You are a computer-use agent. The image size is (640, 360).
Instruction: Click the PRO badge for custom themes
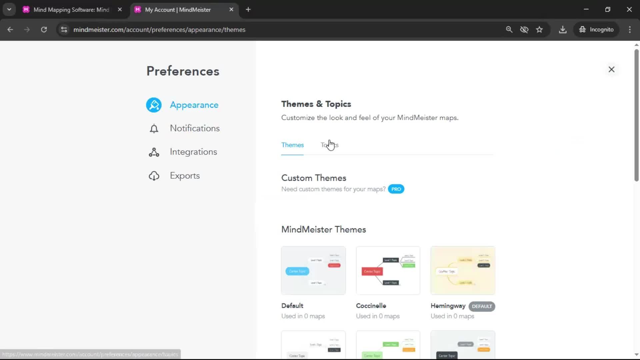396,189
